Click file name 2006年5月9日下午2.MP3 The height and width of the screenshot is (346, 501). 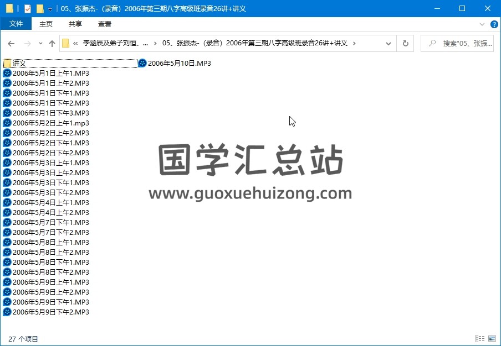point(51,312)
